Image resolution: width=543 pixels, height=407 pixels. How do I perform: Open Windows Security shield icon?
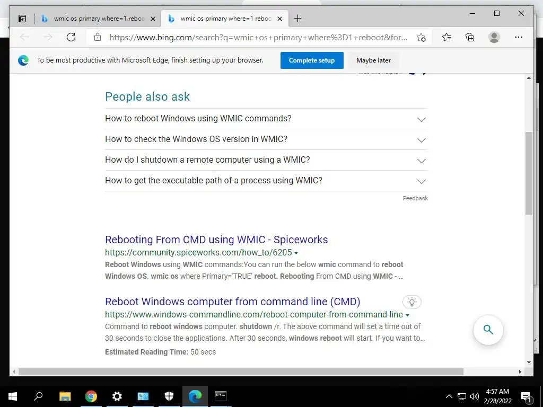point(169,396)
